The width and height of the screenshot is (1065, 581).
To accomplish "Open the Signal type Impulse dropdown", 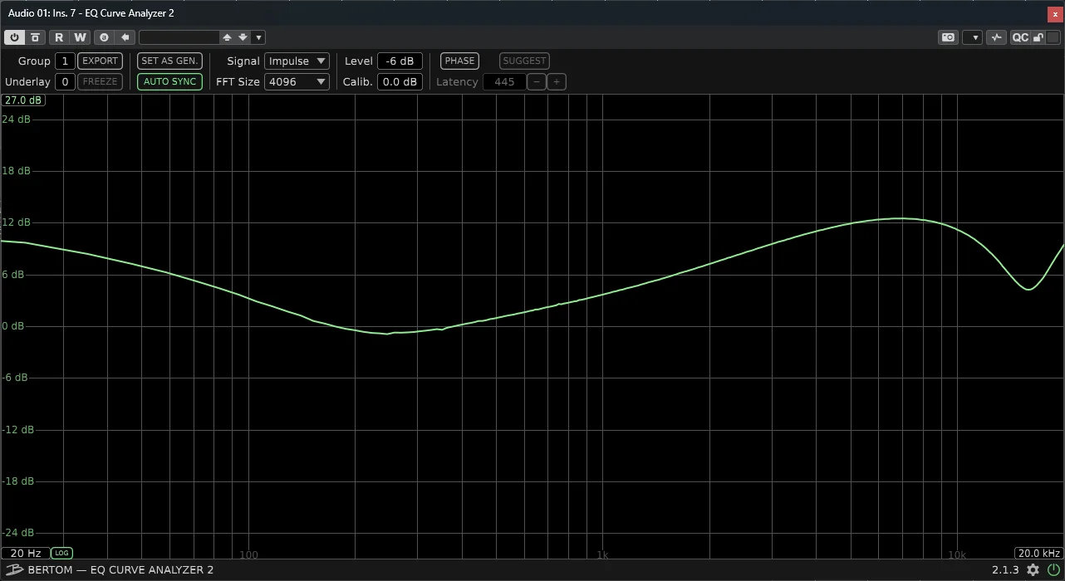I will coord(297,61).
